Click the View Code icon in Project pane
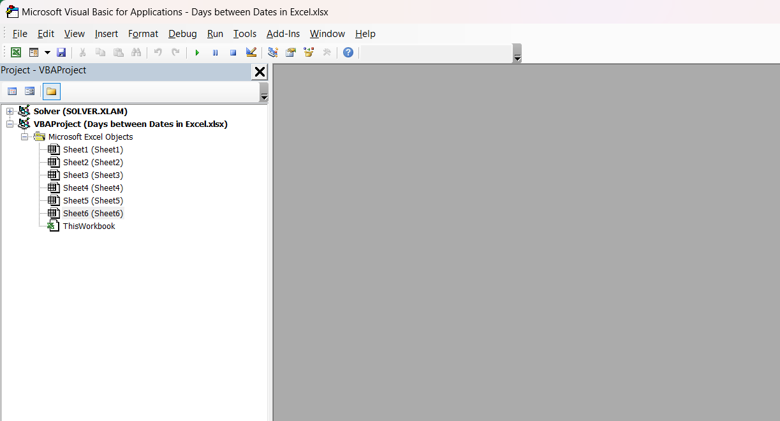Viewport: 780px width, 421px height. pos(12,91)
